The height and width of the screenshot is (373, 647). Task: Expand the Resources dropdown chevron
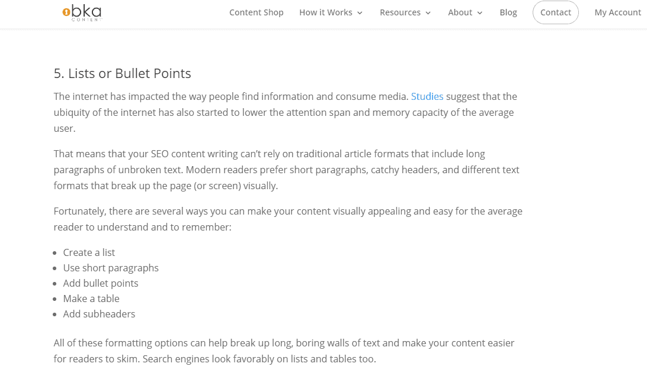point(428,13)
